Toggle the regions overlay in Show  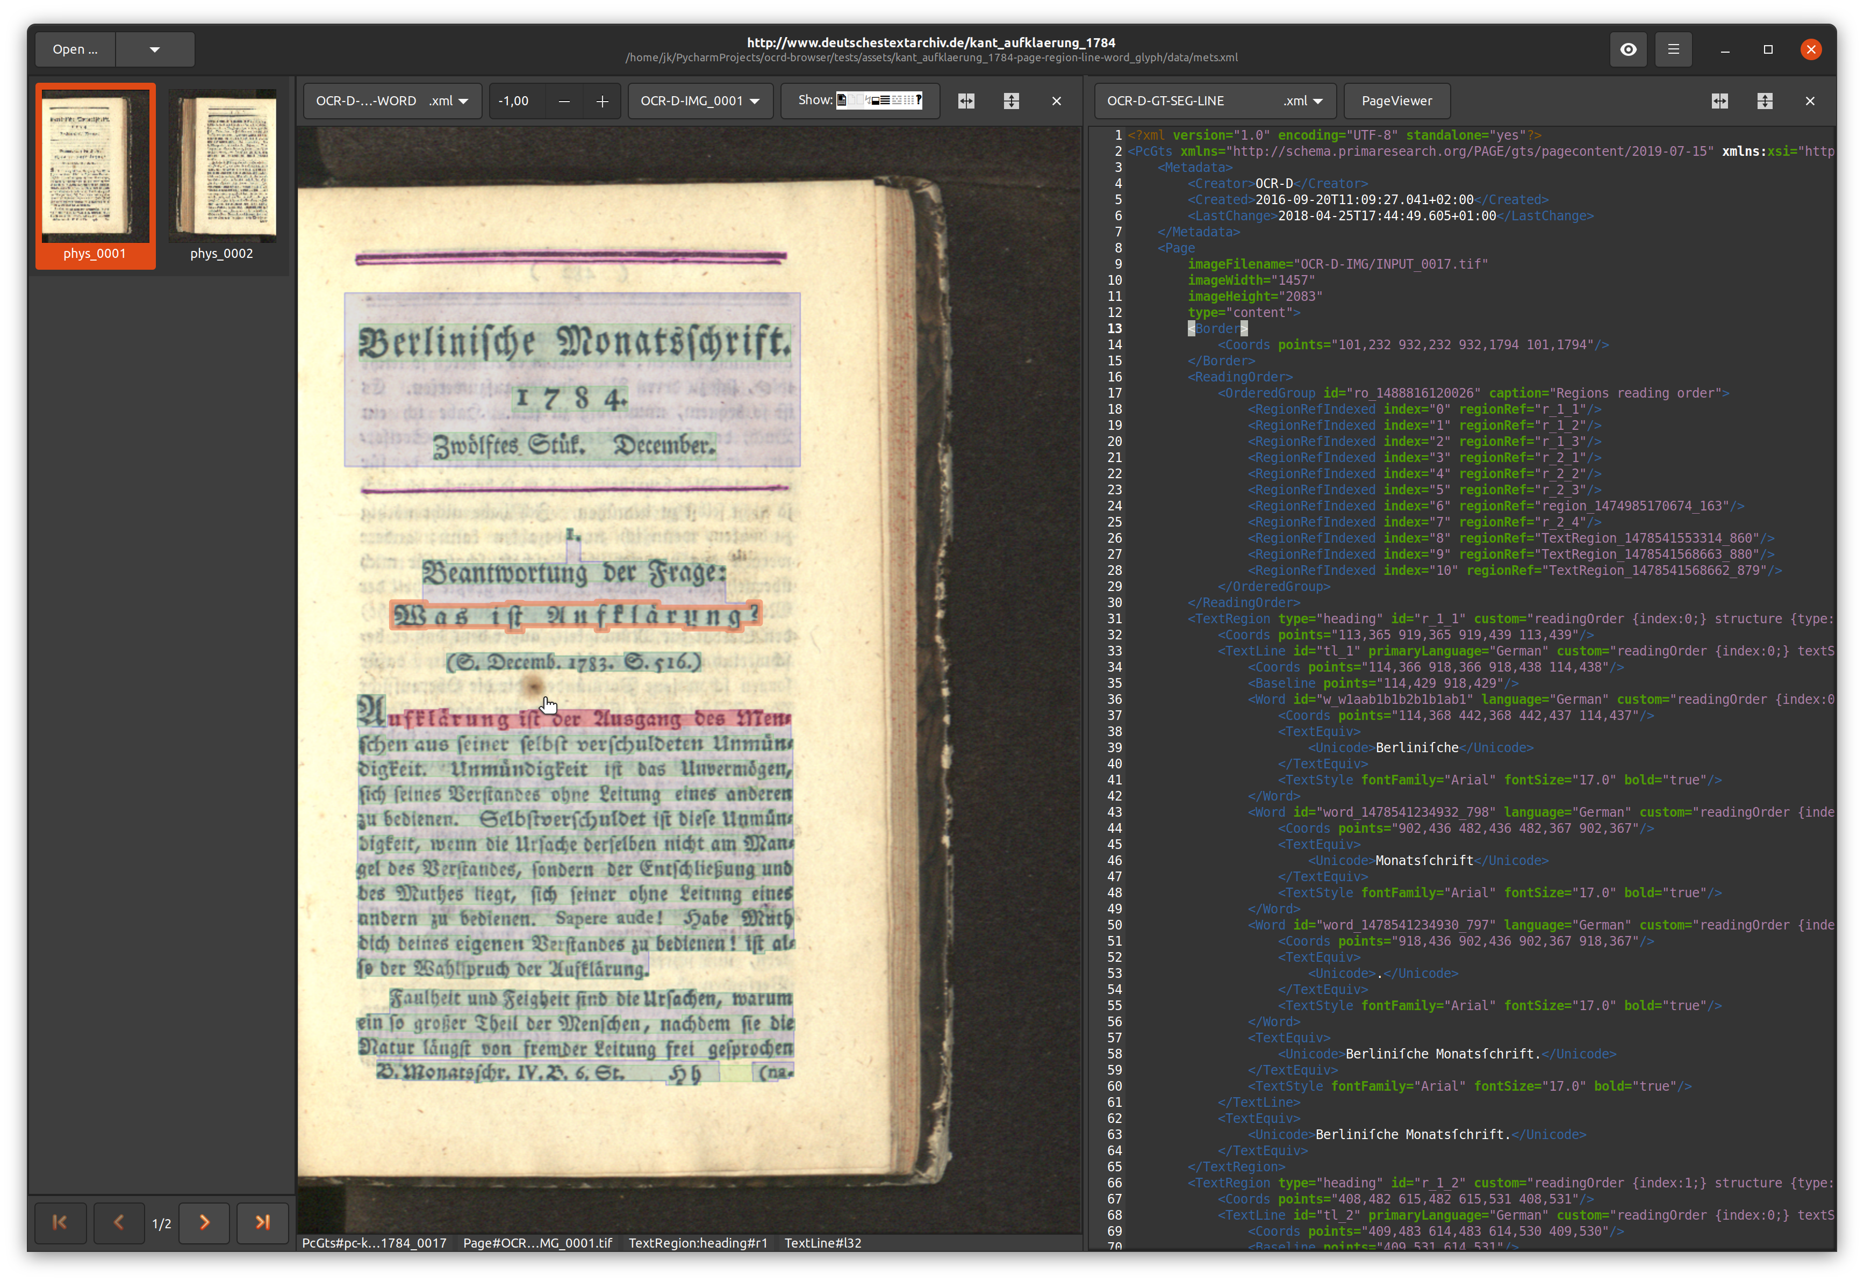876,100
